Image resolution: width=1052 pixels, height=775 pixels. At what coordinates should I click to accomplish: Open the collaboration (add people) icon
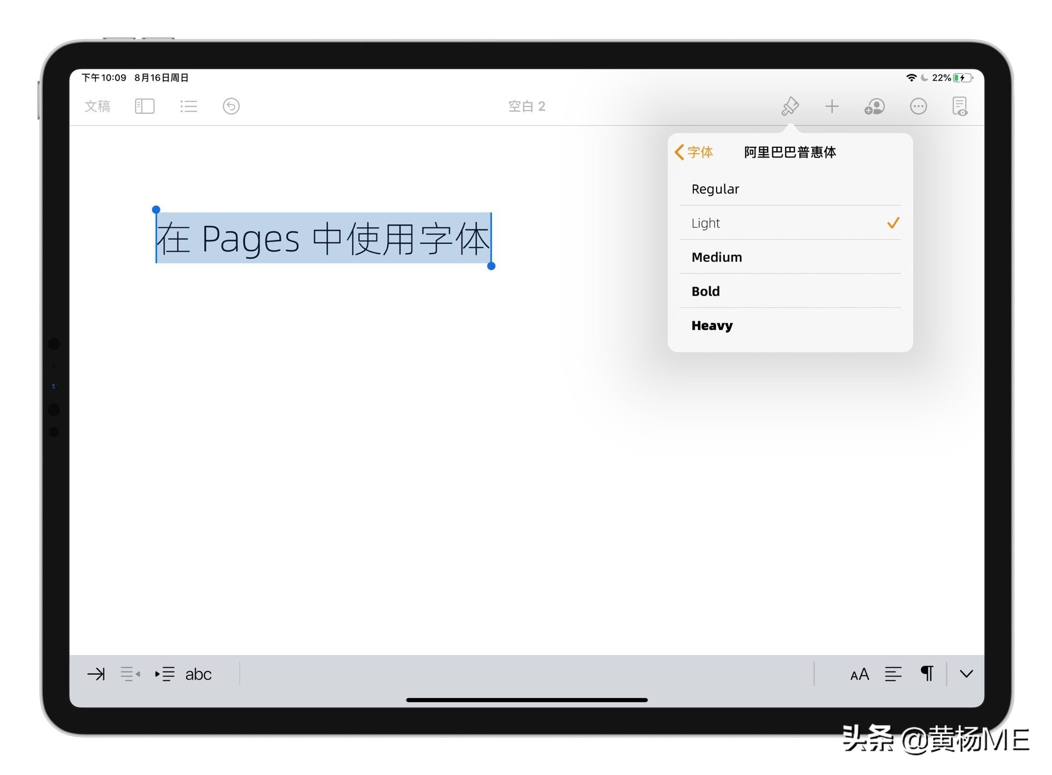tap(874, 106)
